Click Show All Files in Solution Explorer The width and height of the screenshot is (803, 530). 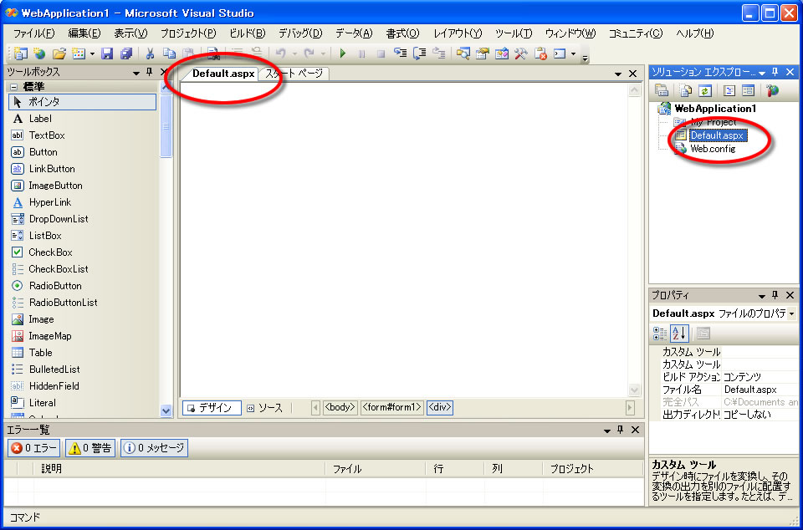[685, 90]
